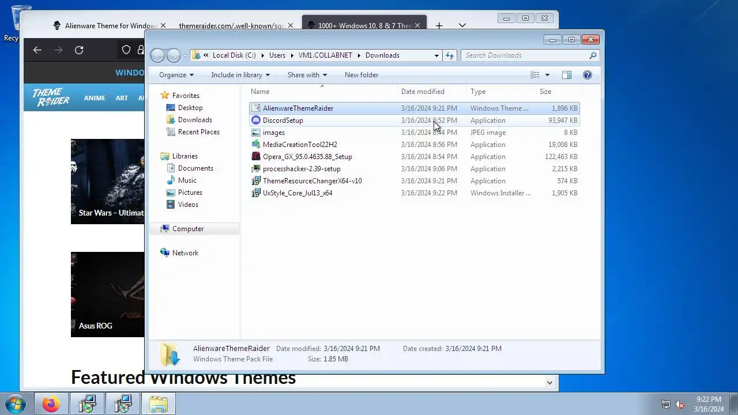Image resolution: width=738 pixels, height=415 pixels.
Task: Open the ART menu on Theme Raider
Action: (x=122, y=98)
